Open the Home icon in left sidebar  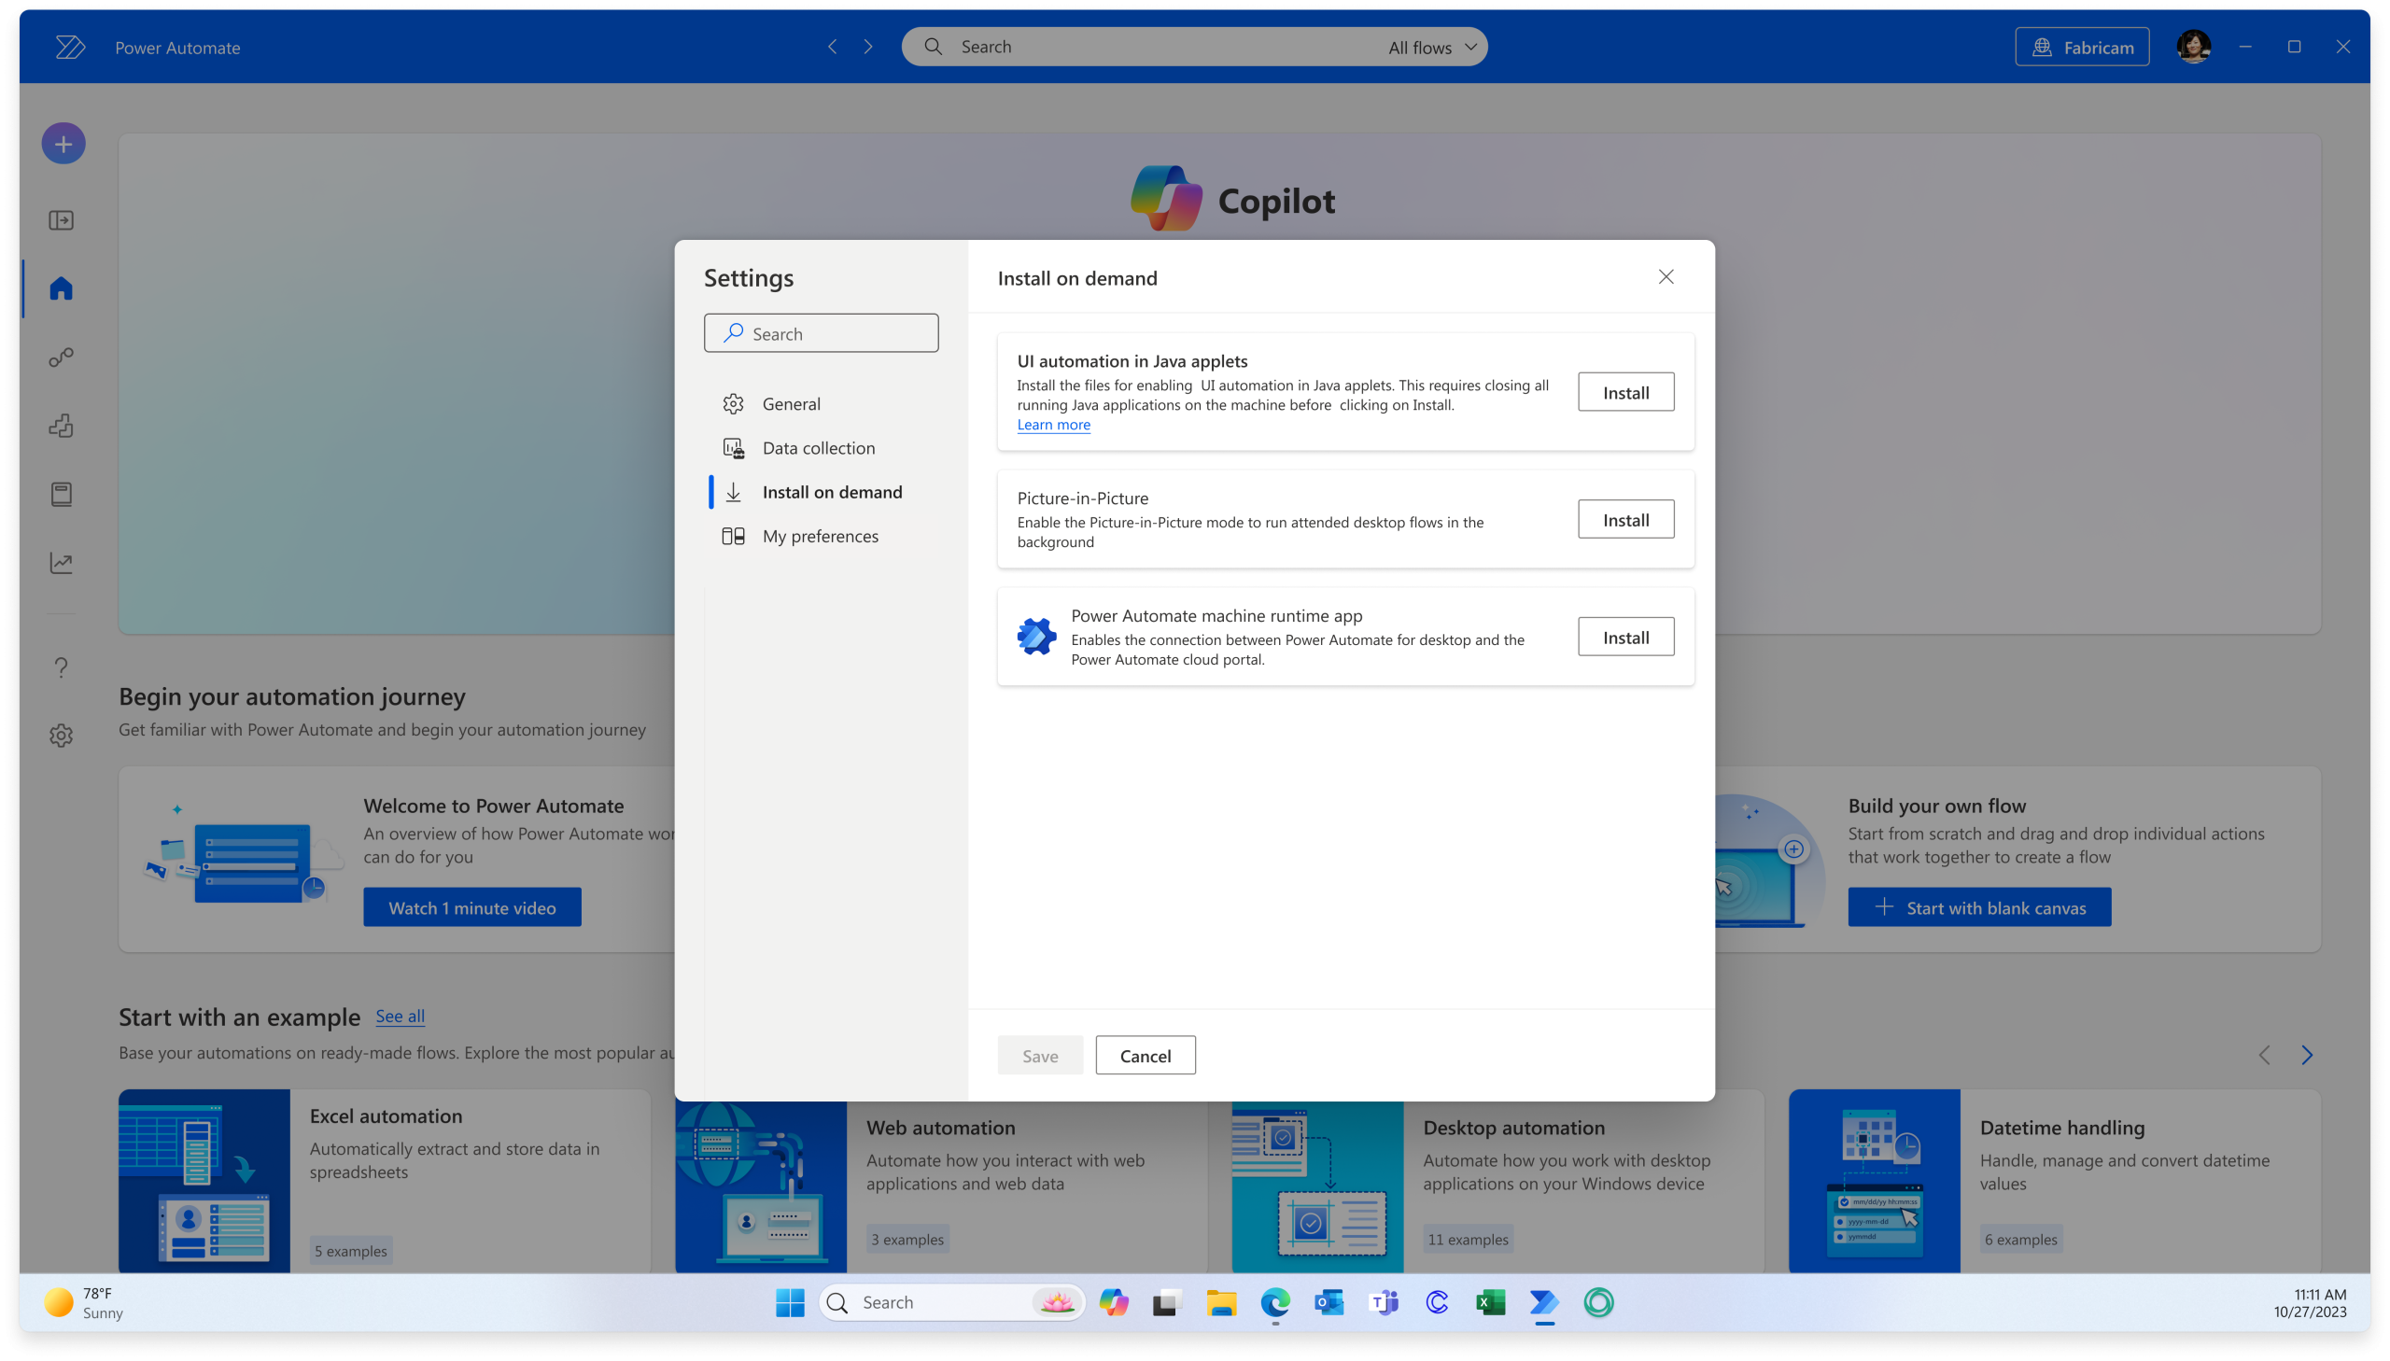pos(62,288)
